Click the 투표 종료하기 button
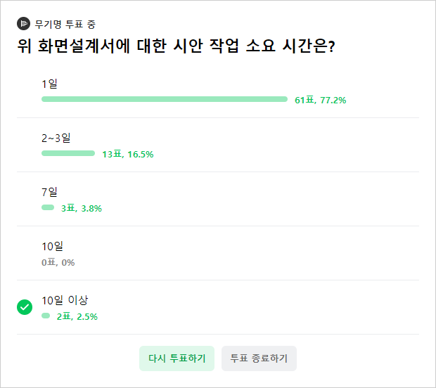This screenshot has height=388, width=436. pyautogui.click(x=259, y=358)
